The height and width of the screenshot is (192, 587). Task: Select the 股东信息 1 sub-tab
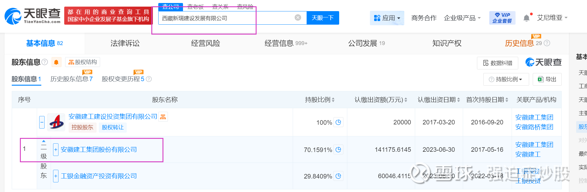tap(26, 79)
